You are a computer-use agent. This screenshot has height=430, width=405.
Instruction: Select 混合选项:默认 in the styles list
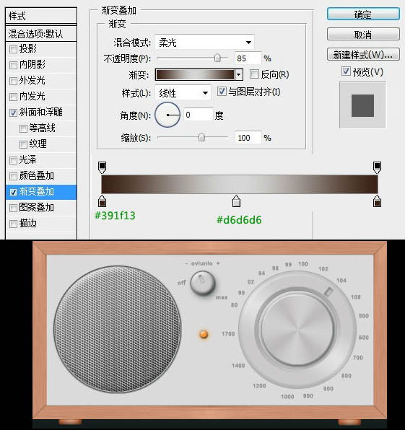pos(41,34)
